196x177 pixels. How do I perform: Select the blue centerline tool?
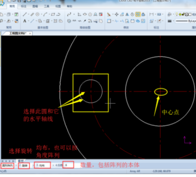tap(32, 21)
